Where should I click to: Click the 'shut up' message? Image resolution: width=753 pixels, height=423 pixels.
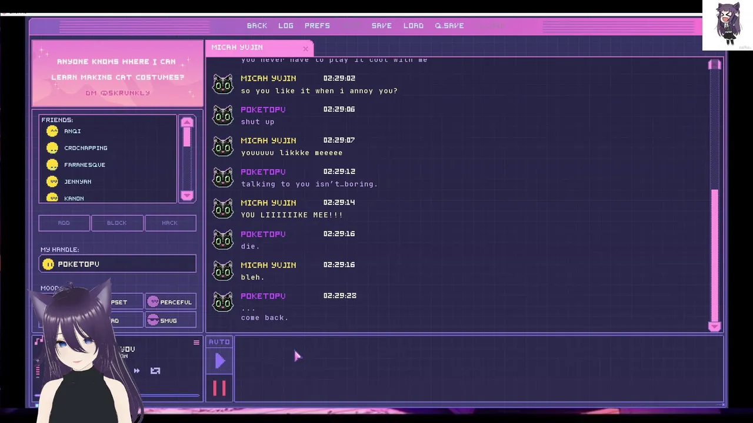[258, 122]
